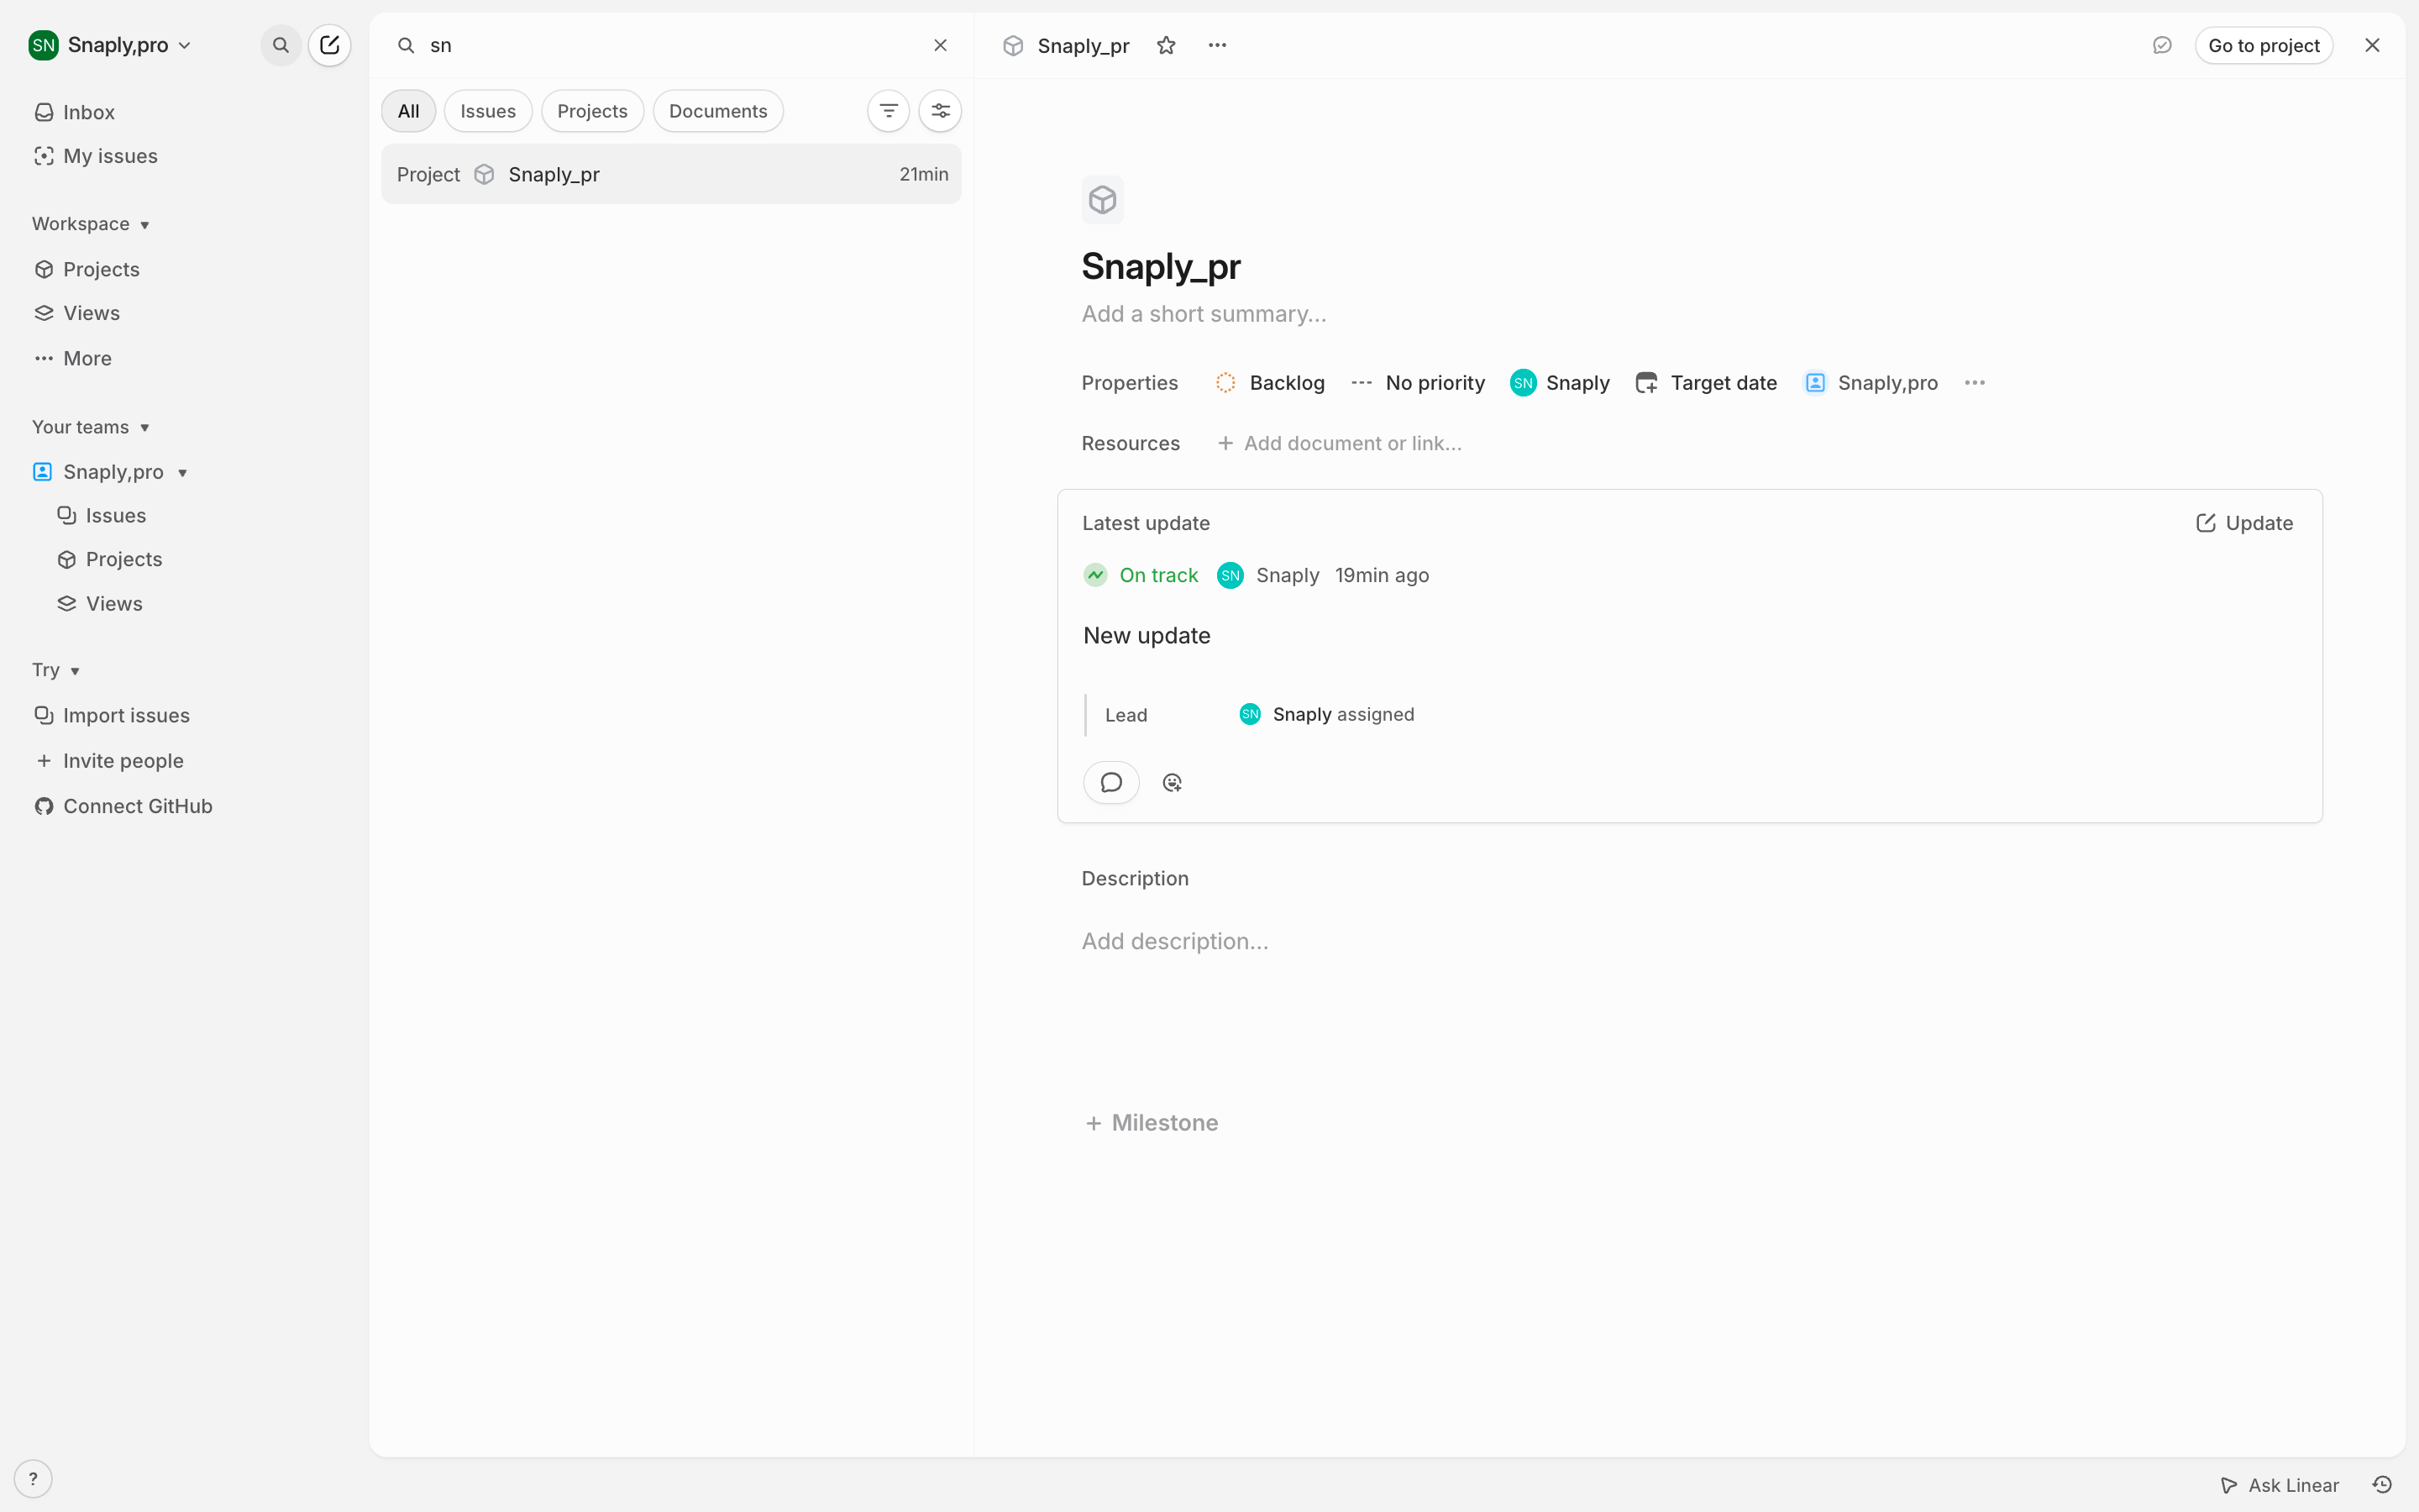2419x1512 pixels.
Task: Click Snaply_pr breadcrumb in header
Action: point(1084,45)
